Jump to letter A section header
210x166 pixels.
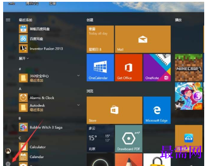20,89
